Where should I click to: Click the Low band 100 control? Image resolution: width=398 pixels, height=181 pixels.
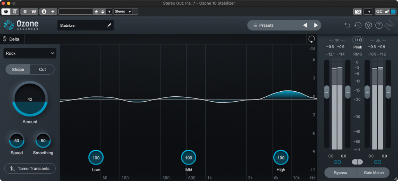pos(96,158)
